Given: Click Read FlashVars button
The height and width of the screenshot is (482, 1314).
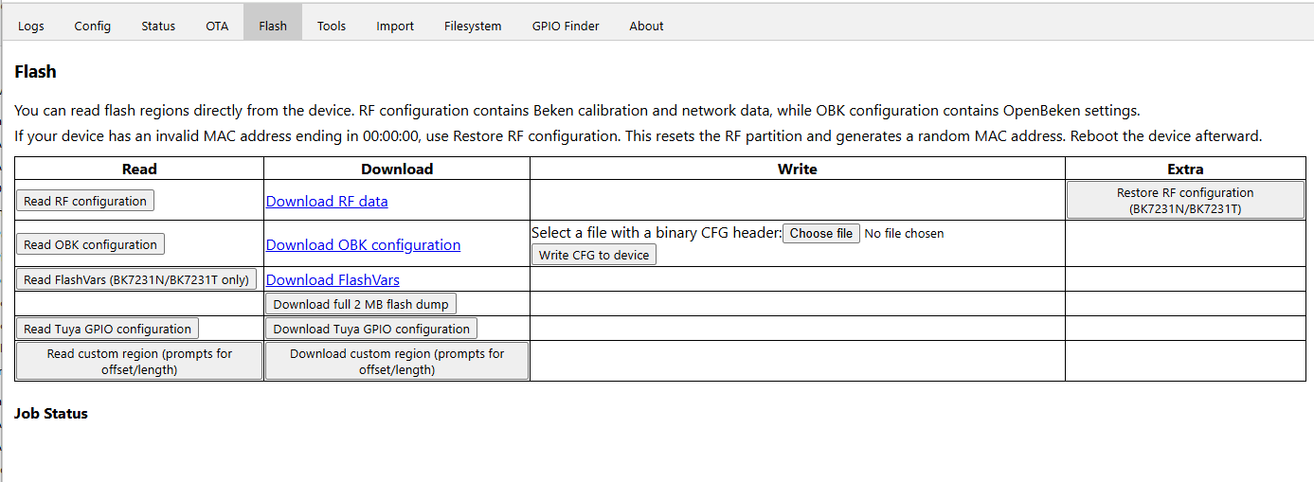Looking at the screenshot, I should [x=136, y=279].
